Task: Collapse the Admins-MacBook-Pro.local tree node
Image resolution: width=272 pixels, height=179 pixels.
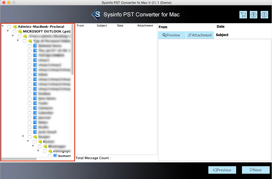Action: pos(3,26)
